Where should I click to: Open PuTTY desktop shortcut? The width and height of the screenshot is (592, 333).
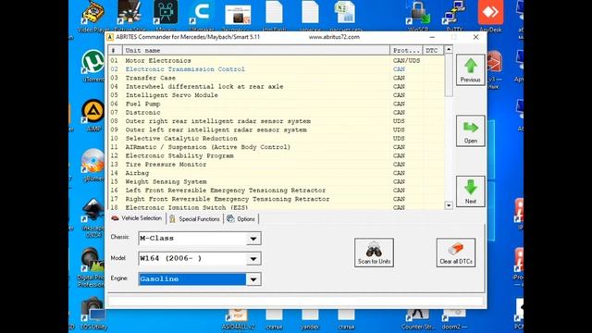[x=454, y=16]
